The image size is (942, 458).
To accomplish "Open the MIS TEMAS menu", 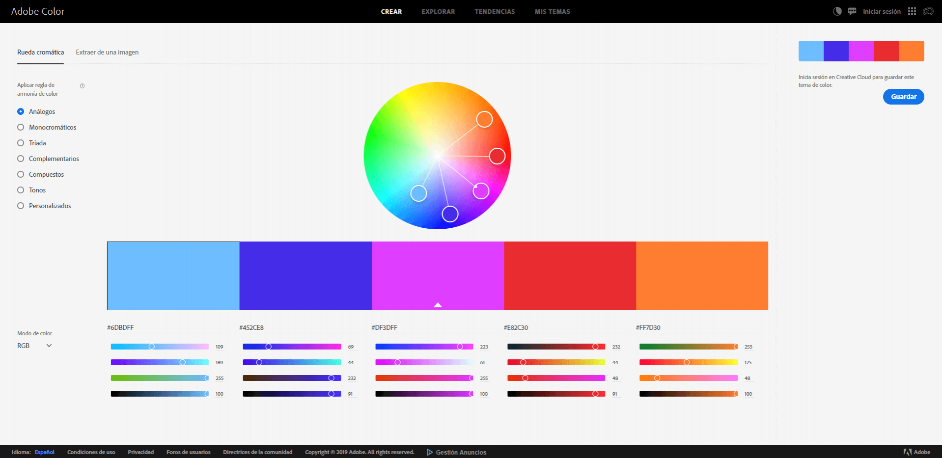I will click(553, 11).
